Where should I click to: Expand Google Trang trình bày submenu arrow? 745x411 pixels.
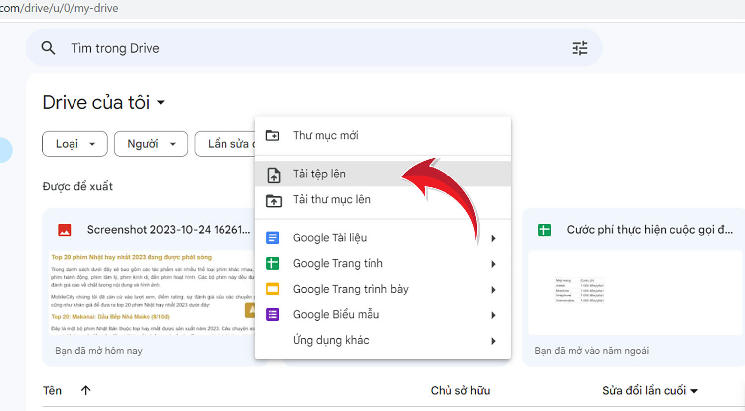point(493,290)
